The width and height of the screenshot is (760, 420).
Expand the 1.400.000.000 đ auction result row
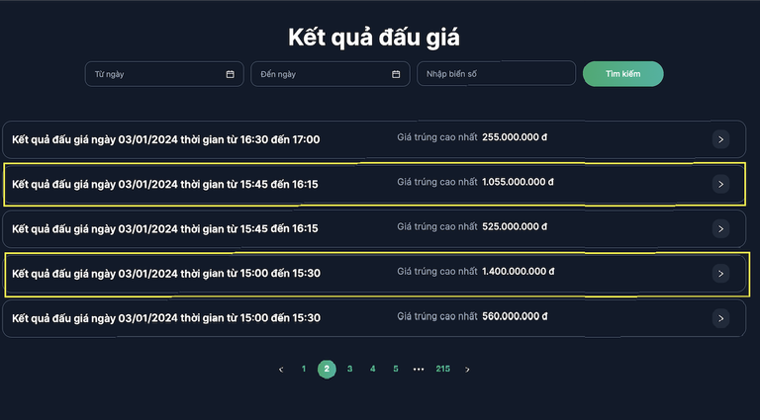(x=720, y=274)
